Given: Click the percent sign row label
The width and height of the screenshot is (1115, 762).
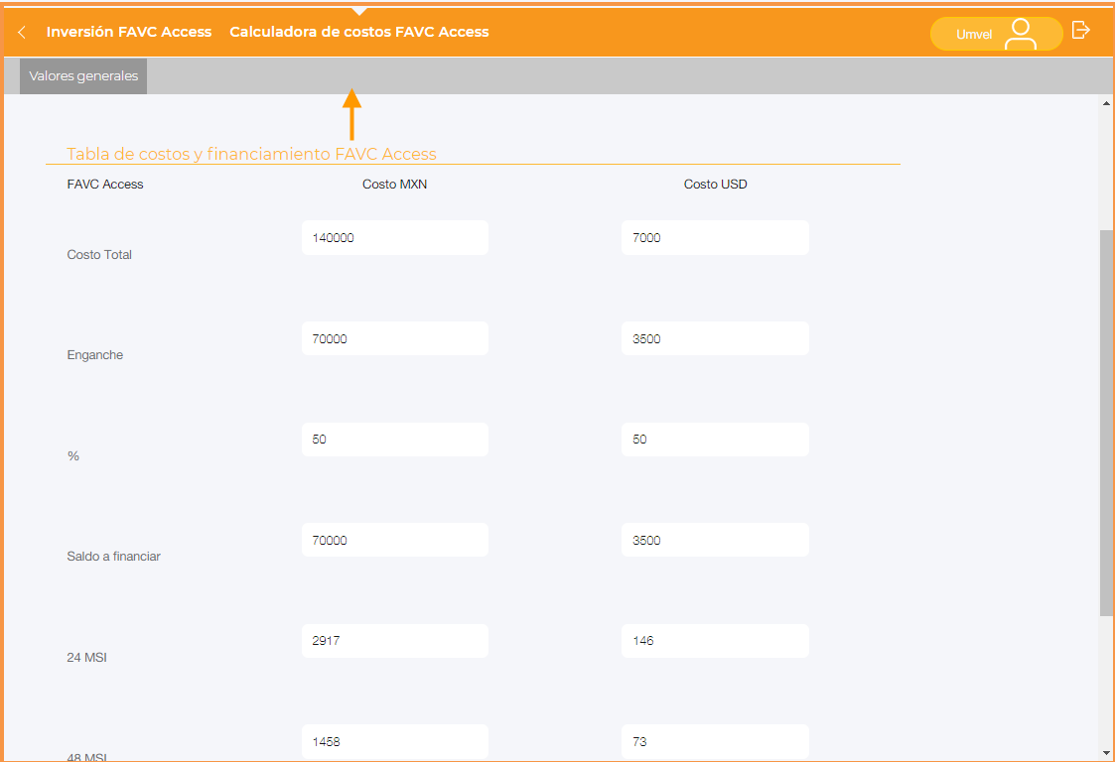Looking at the screenshot, I should [x=73, y=455].
